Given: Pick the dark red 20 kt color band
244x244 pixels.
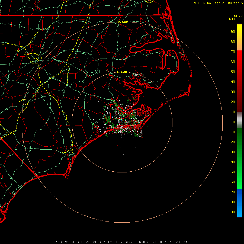Looking at the screenshot, I should [239, 102].
